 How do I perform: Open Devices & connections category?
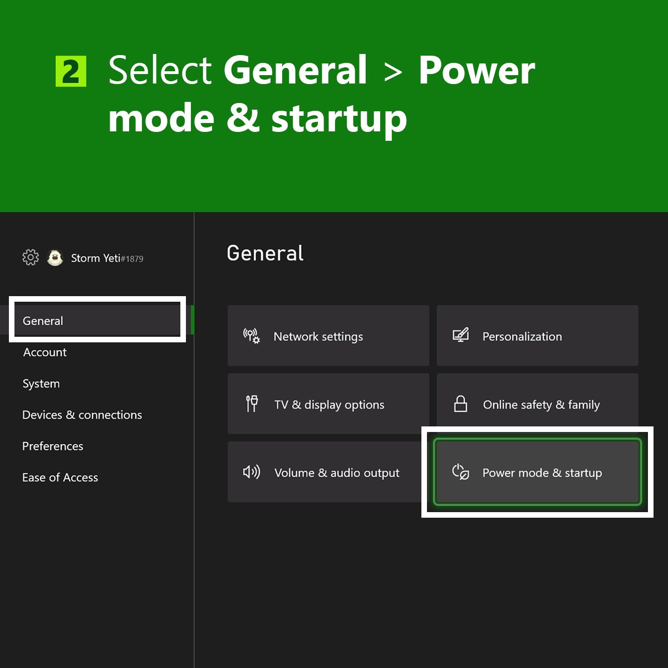click(x=82, y=415)
